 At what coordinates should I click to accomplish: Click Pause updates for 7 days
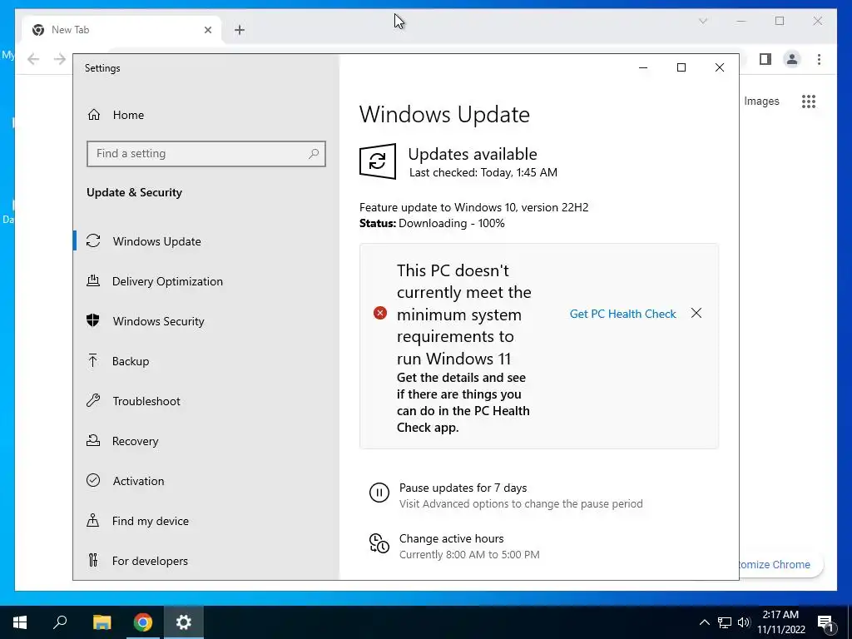463,488
